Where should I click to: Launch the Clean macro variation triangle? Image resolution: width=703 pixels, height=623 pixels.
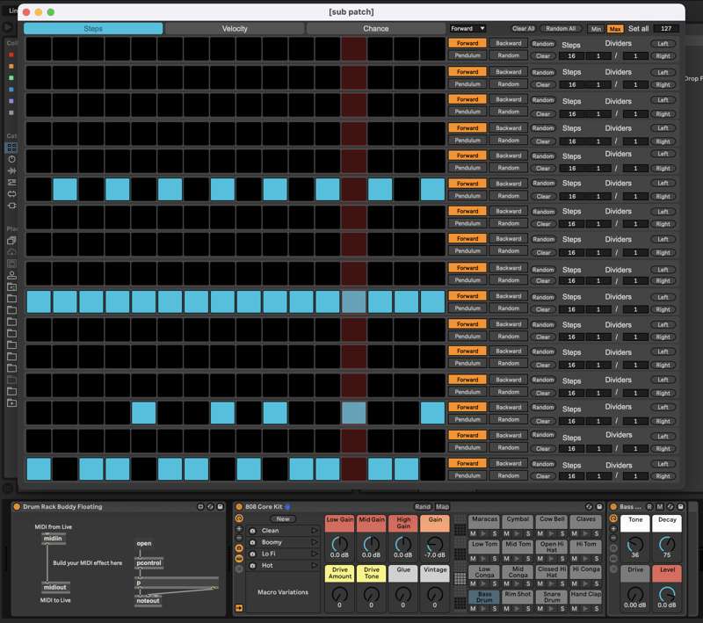pos(314,531)
